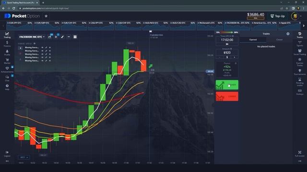Hide the fifth Moving Average line
Image resolution: width=307 pixels, height=172 pixels.
[x=42, y=61]
